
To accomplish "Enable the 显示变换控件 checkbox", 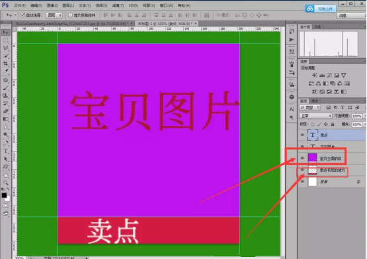I will click(x=70, y=15).
